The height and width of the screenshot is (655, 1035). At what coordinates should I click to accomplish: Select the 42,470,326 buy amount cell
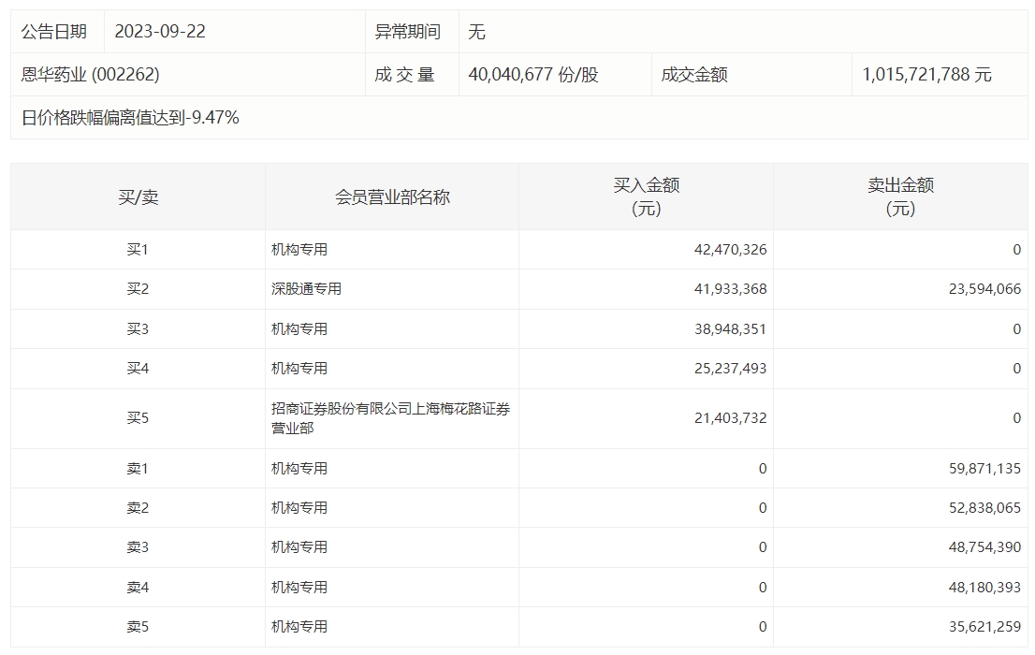(x=730, y=250)
